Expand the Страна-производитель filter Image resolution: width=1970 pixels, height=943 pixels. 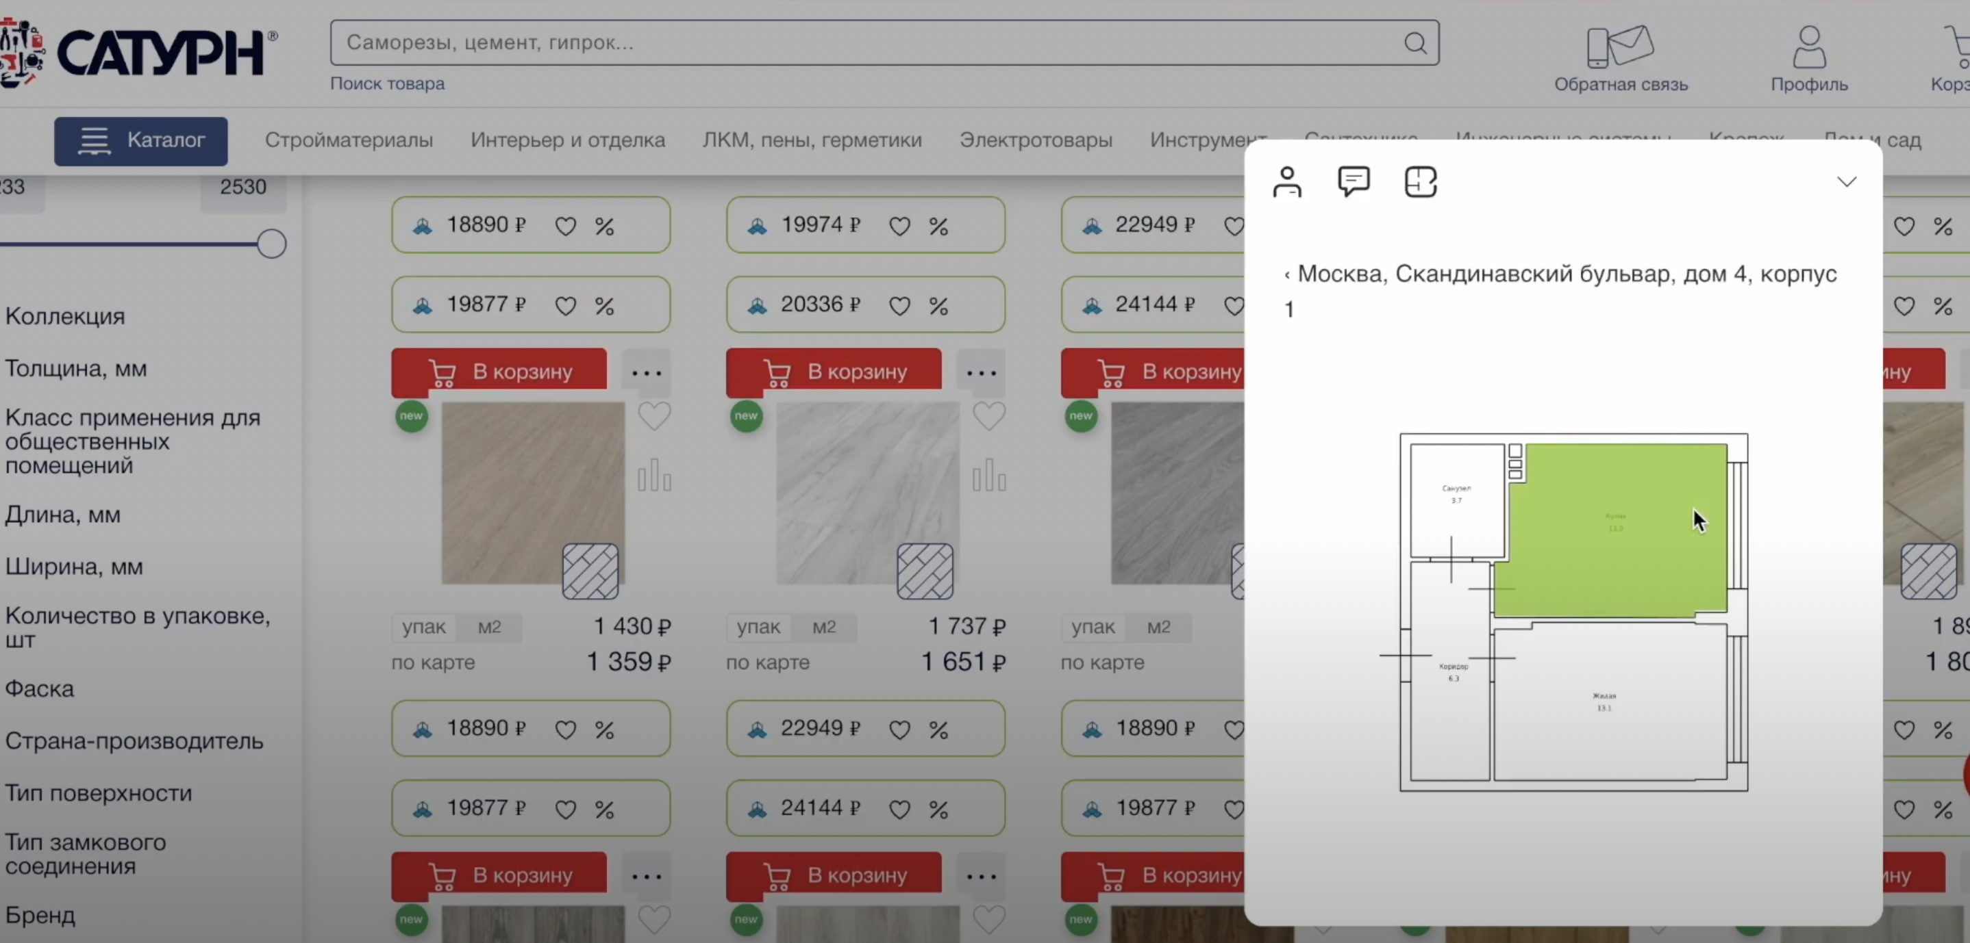tap(134, 740)
